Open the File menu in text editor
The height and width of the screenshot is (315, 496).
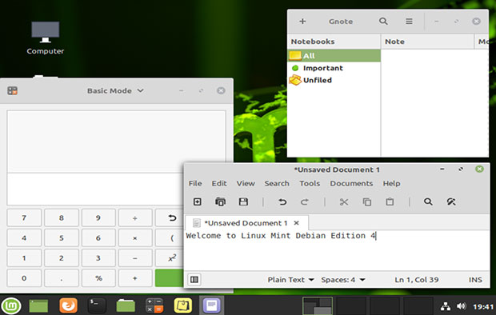[195, 183]
